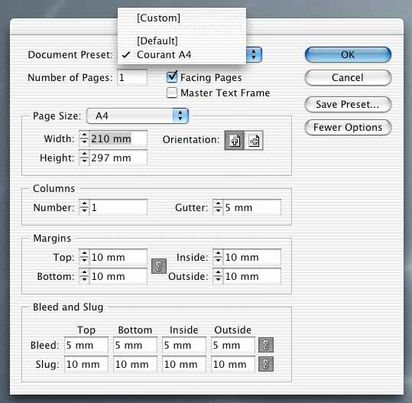Toggle the margins chain link icon
Image resolution: width=412 pixels, height=403 pixels.
point(159,266)
